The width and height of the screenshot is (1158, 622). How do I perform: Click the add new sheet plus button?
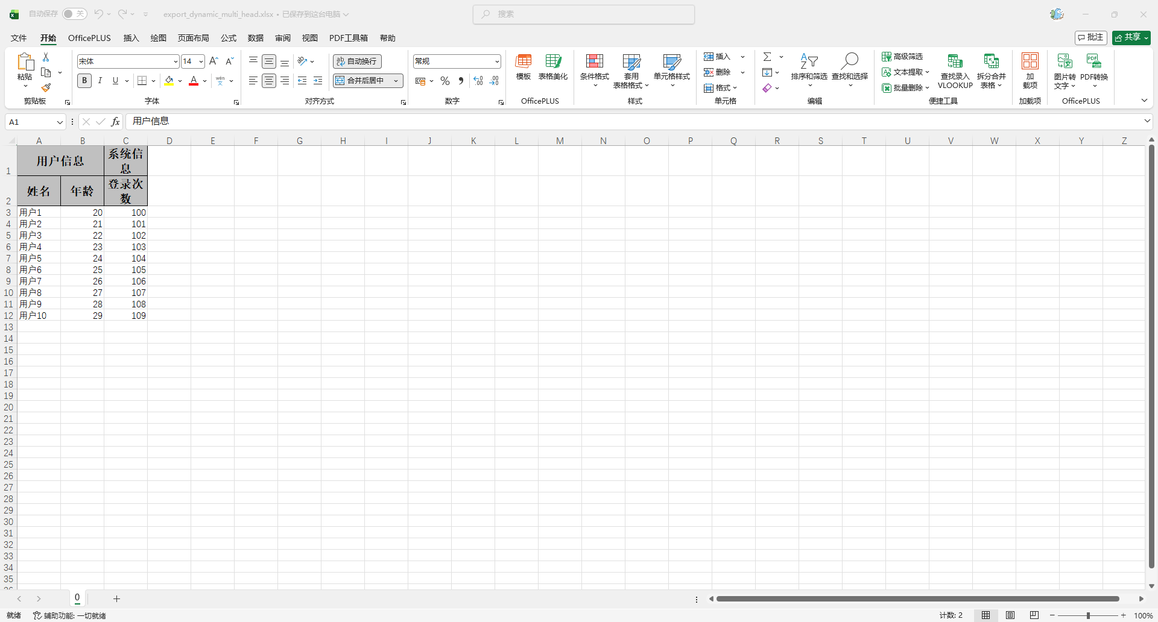[x=116, y=598]
